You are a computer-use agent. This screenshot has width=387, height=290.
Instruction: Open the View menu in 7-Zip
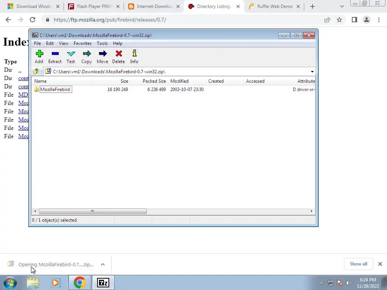coord(63,43)
